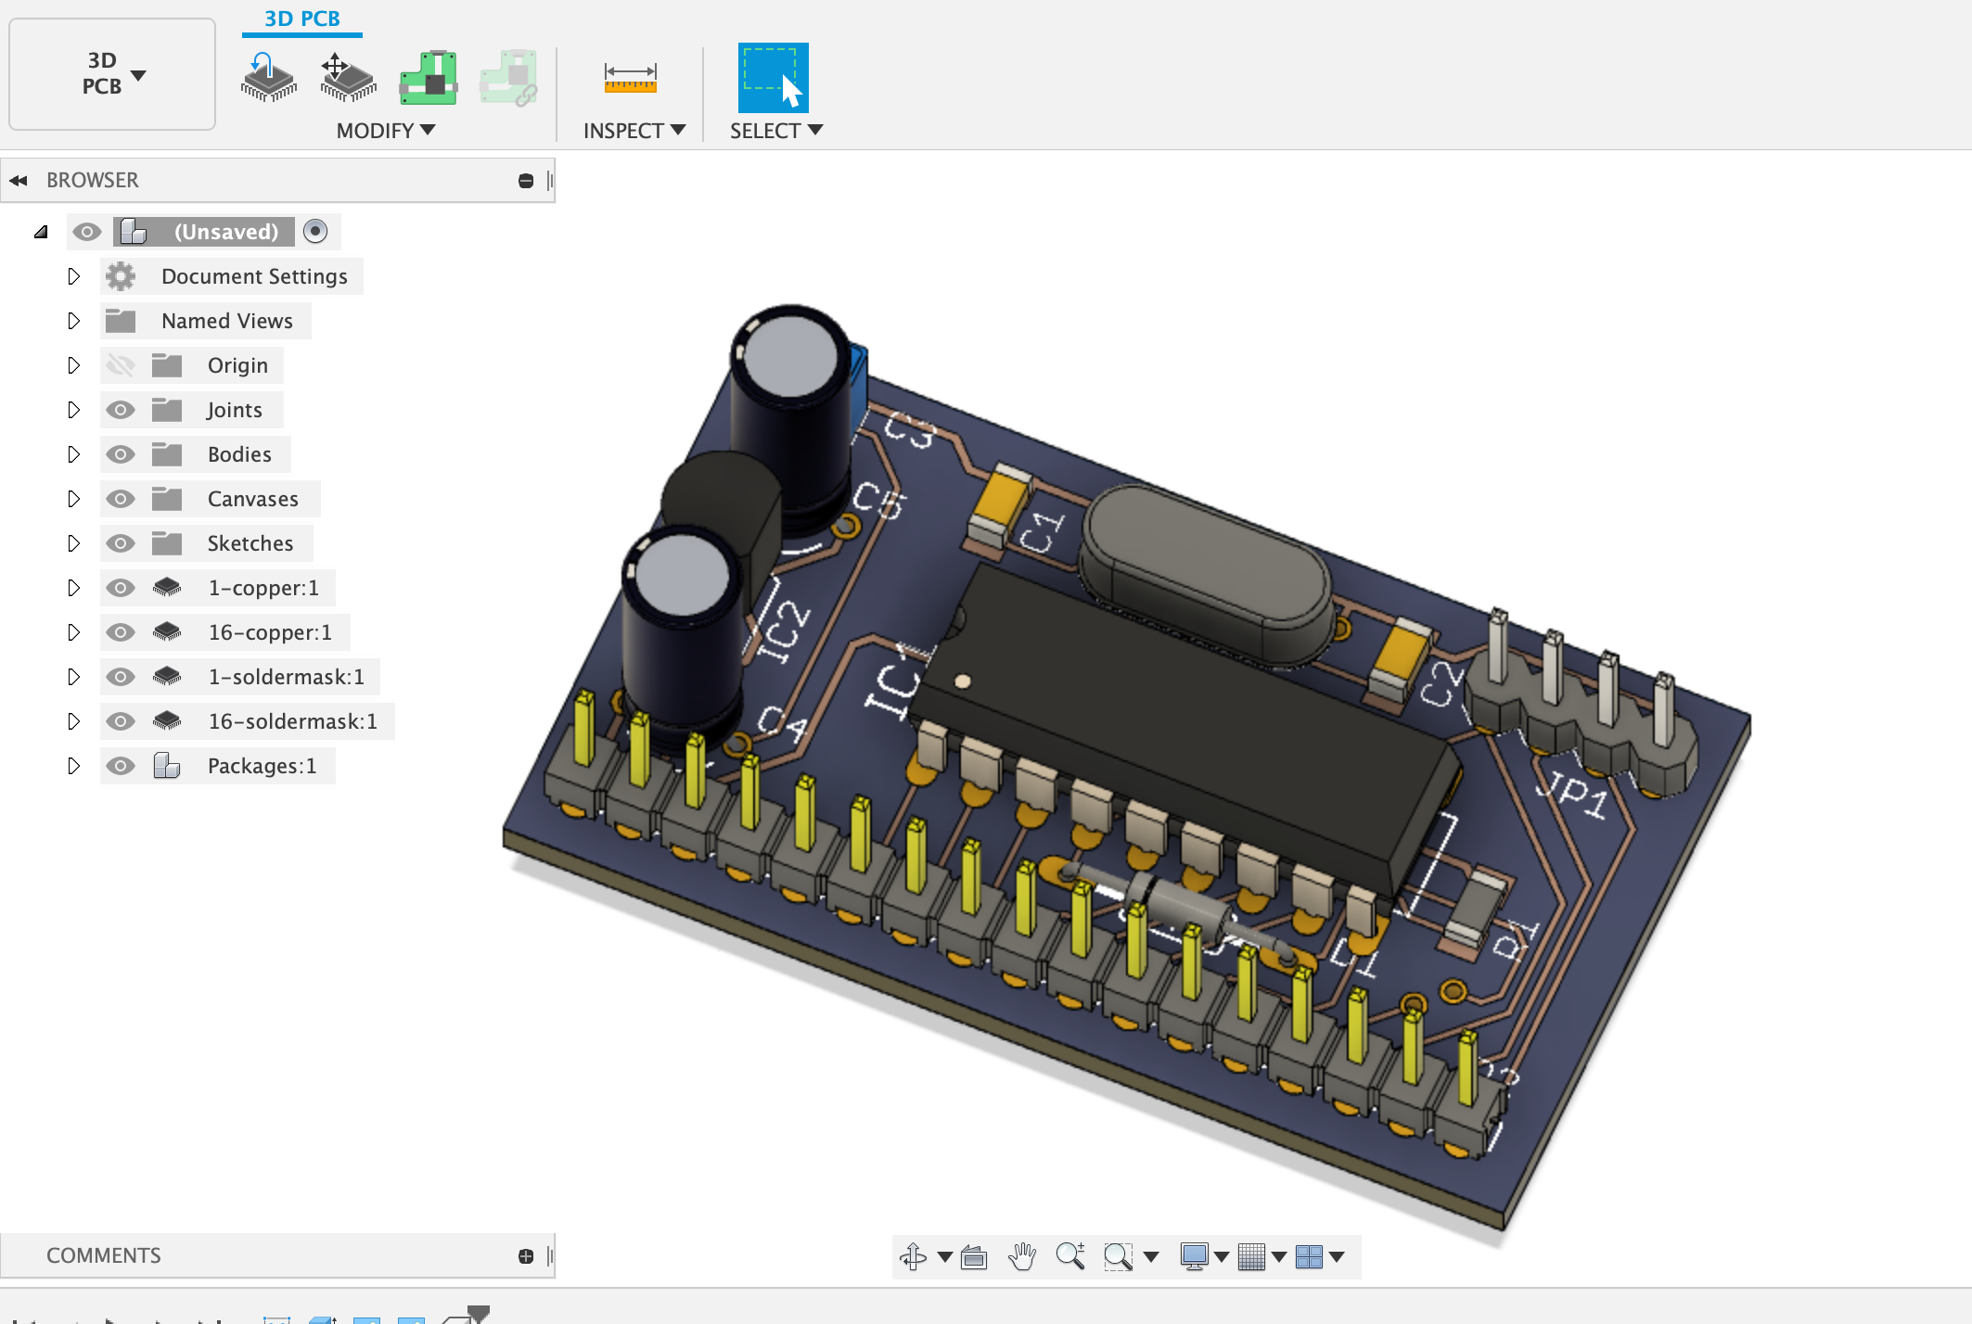Activate the Select window tool
Screen dimensions: 1972x1324
click(x=772, y=78)
